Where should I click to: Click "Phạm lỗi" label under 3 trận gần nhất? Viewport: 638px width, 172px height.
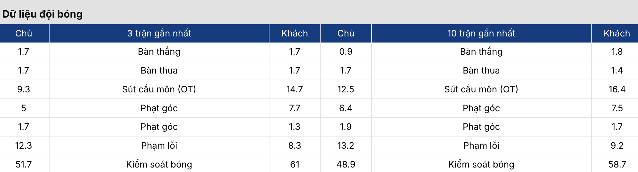point(159,145)
